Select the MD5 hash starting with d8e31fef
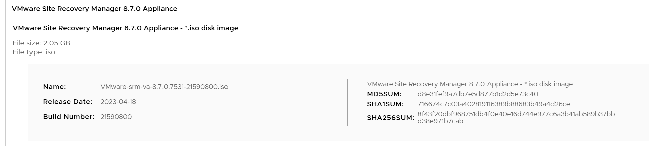 click(x=478, y=94)
